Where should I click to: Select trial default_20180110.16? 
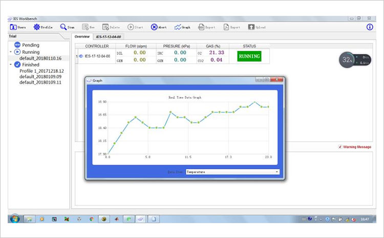click(40, 58)
